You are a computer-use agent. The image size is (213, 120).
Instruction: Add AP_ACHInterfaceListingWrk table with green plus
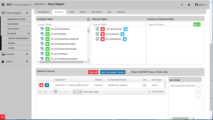47,59
